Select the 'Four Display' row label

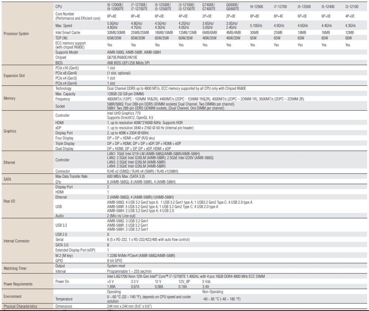(x=64, y=138)
